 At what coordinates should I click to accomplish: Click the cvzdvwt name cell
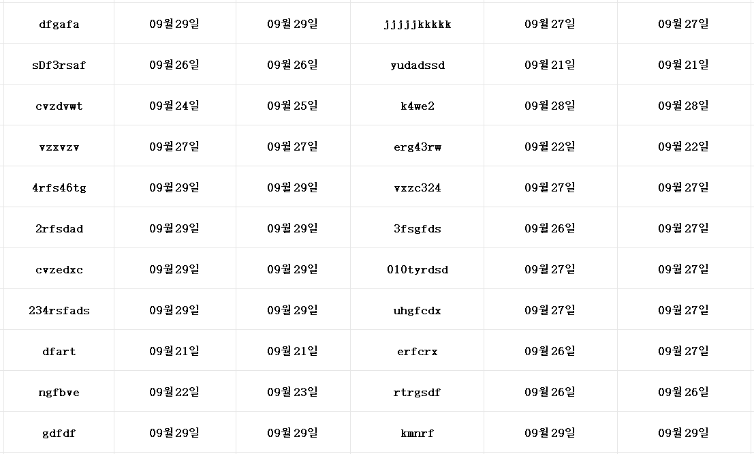click(59, 106)
